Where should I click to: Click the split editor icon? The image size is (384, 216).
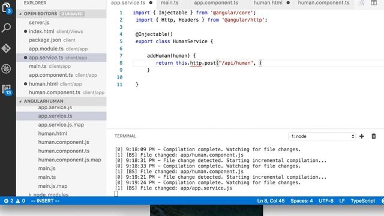click(374, 3)
